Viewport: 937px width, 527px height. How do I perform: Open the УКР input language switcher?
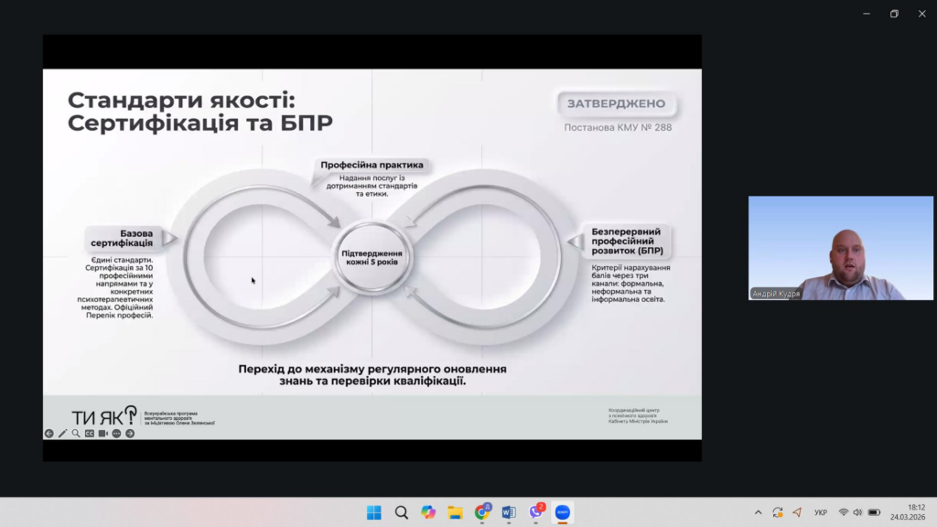click(x=821, y=512)
